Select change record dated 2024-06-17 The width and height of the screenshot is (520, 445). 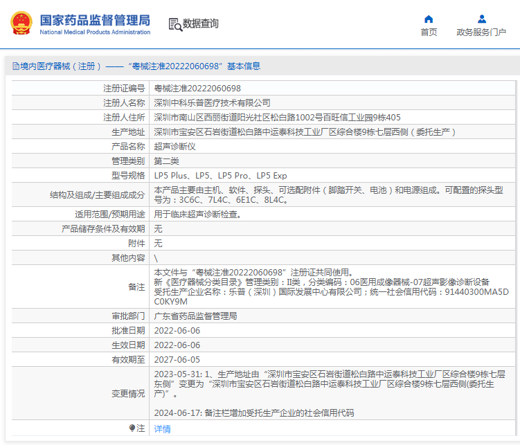click(x=254, y=413)
